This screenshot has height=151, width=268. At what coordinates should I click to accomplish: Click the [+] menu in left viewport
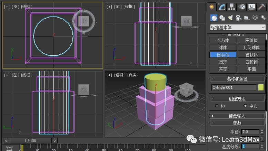(7, 75)
